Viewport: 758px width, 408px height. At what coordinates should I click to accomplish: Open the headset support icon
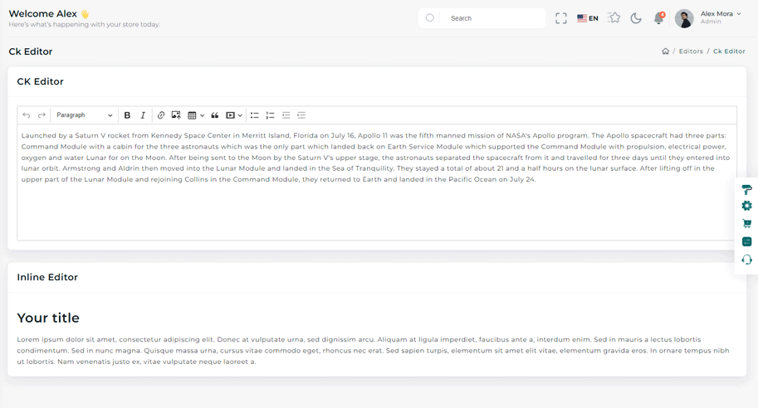[x=746, y=260]
